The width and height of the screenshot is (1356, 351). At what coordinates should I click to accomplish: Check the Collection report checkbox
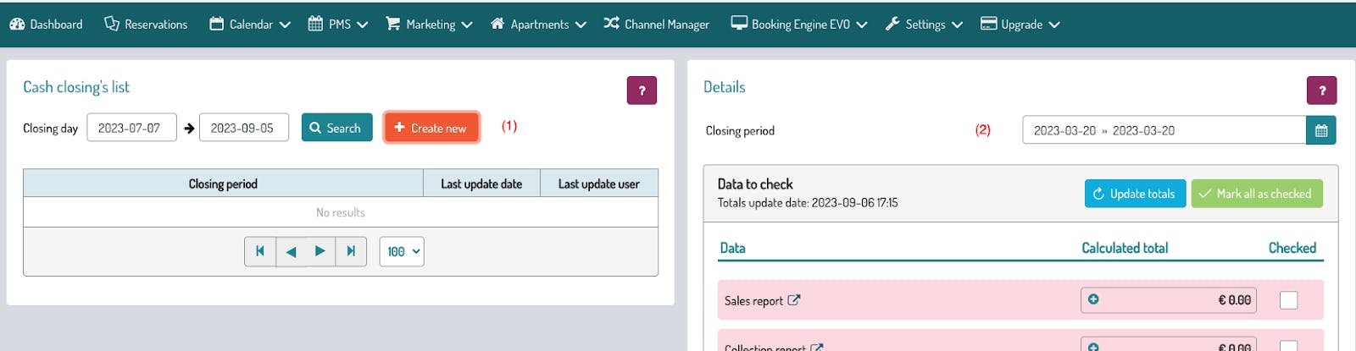click(1288, 345)
